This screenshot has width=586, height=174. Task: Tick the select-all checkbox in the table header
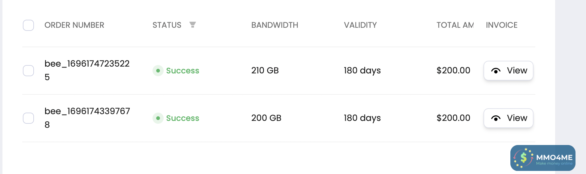point(28,25)
